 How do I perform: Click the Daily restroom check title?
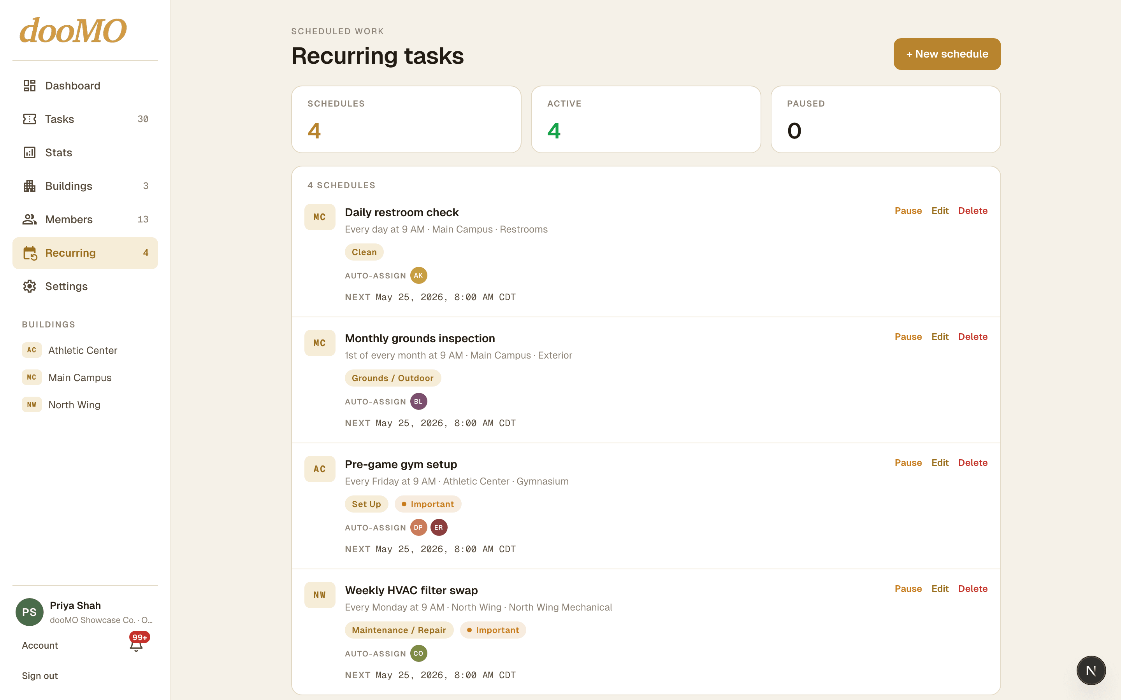click(x=402, y=212)
